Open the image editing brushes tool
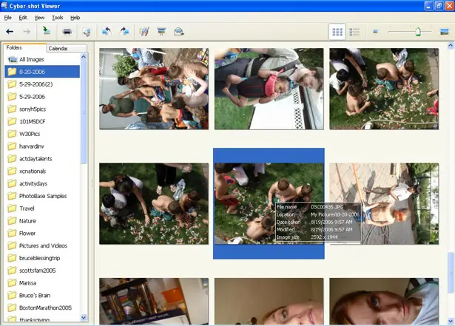This screenshot has width=455, height=326. (144, 31)
